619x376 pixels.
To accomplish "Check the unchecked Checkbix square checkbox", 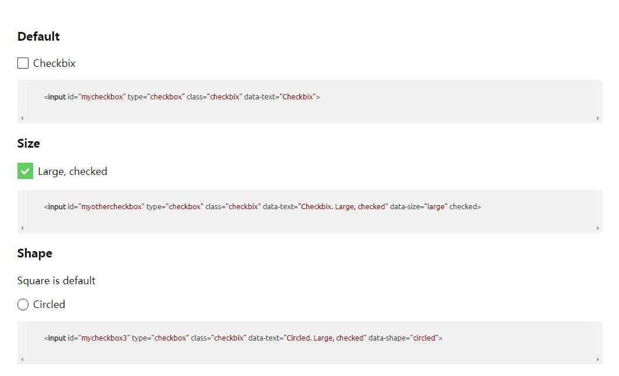I will click(x=23, y=63).
